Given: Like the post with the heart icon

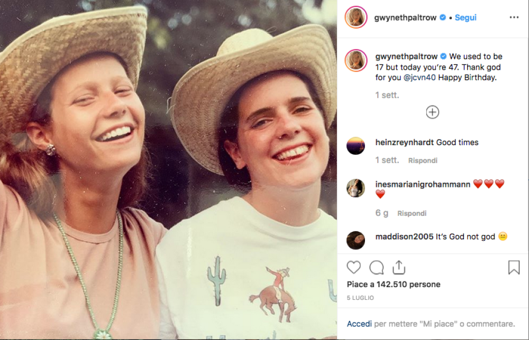Looking at the screenshot, I should pyautogui.click(x=354, y=268).
